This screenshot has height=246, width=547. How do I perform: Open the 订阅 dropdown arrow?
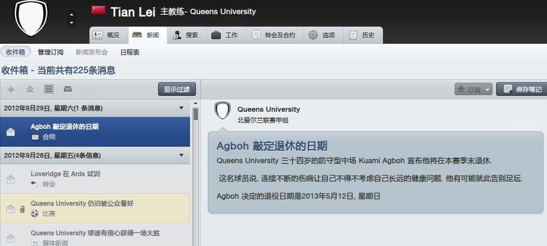point(488,89)
